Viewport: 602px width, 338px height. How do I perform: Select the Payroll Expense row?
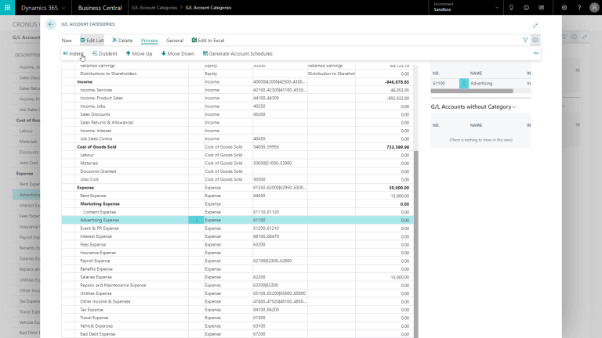click(238, 261)
